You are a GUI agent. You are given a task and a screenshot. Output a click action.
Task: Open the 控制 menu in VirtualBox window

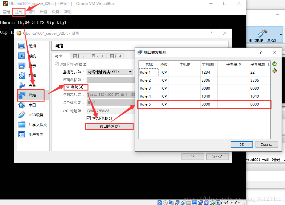click(x=18, y=12)
